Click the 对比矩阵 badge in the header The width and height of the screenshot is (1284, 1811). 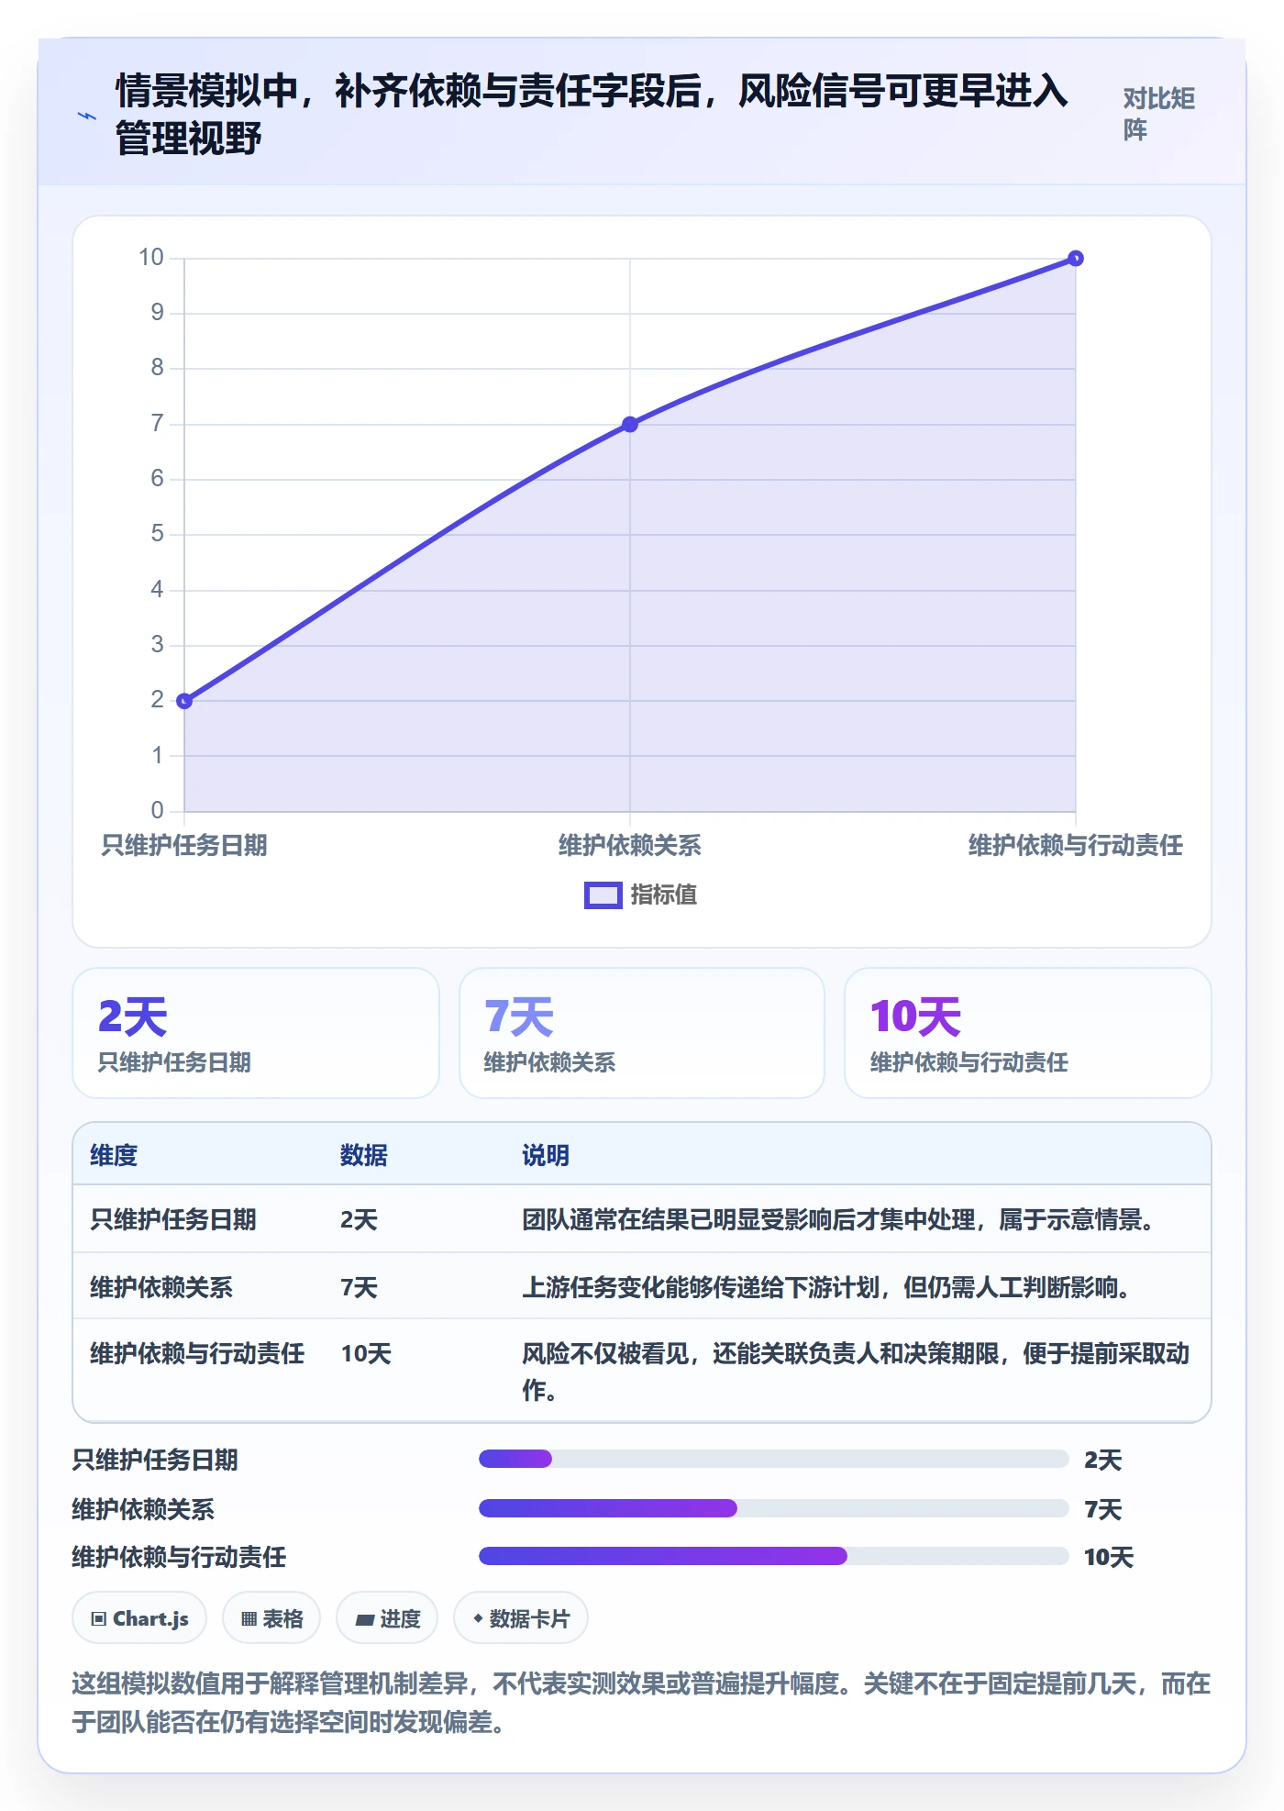(1158, 114)
